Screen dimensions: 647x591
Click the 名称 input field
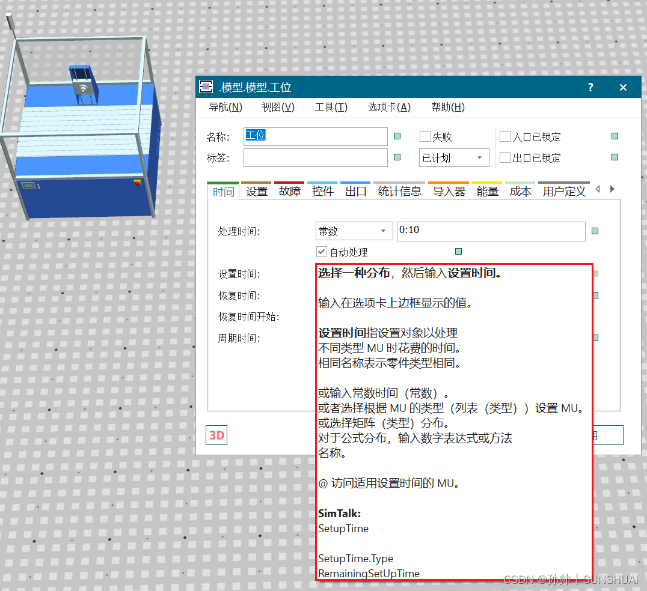click(315, 136)
